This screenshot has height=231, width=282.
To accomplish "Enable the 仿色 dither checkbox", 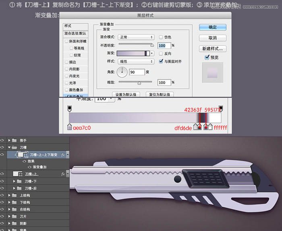I will (161, 37).
